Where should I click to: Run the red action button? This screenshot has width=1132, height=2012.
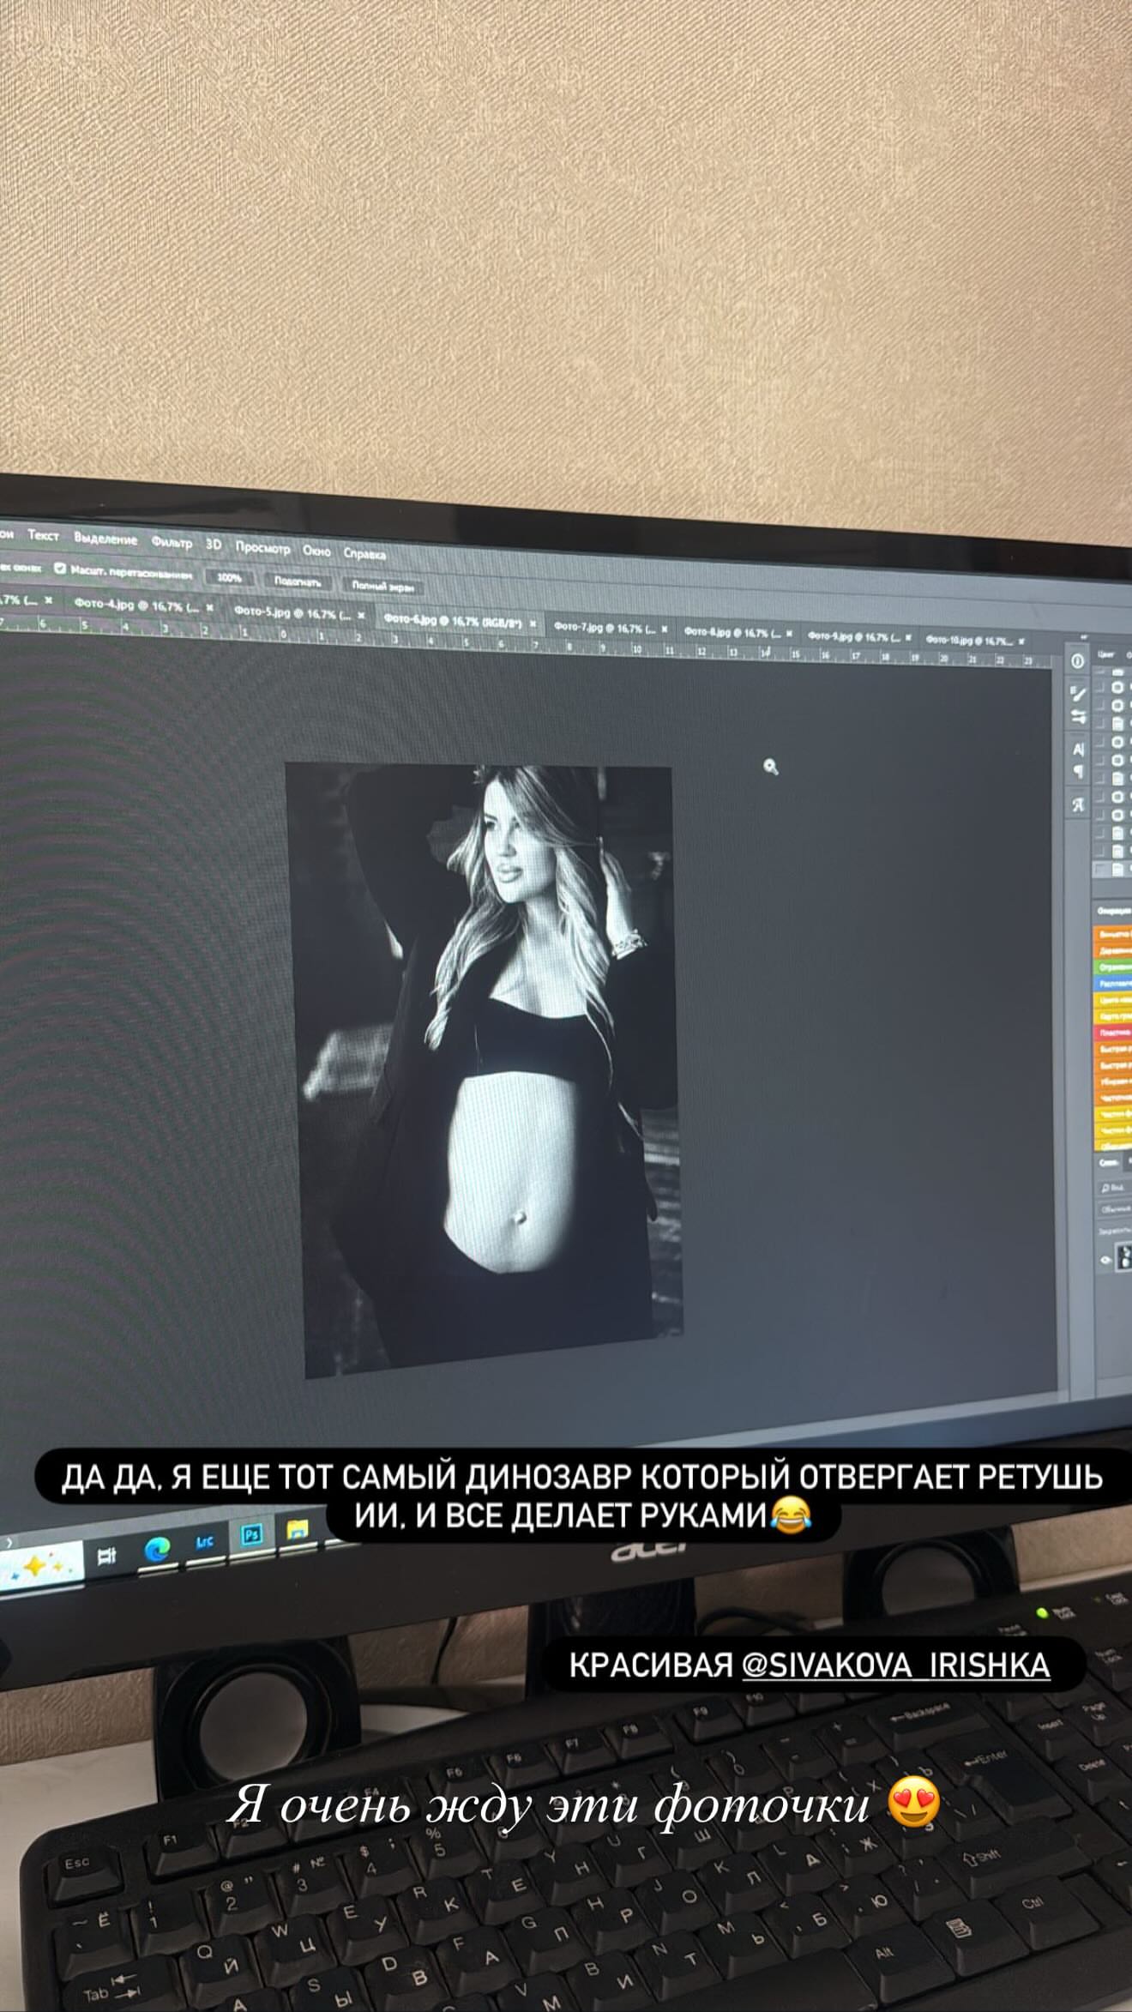coord(1113,1033)
